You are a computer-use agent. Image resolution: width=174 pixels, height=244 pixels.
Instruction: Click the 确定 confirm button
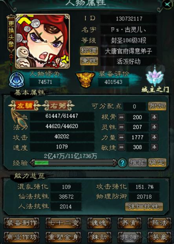pos(157,163)
